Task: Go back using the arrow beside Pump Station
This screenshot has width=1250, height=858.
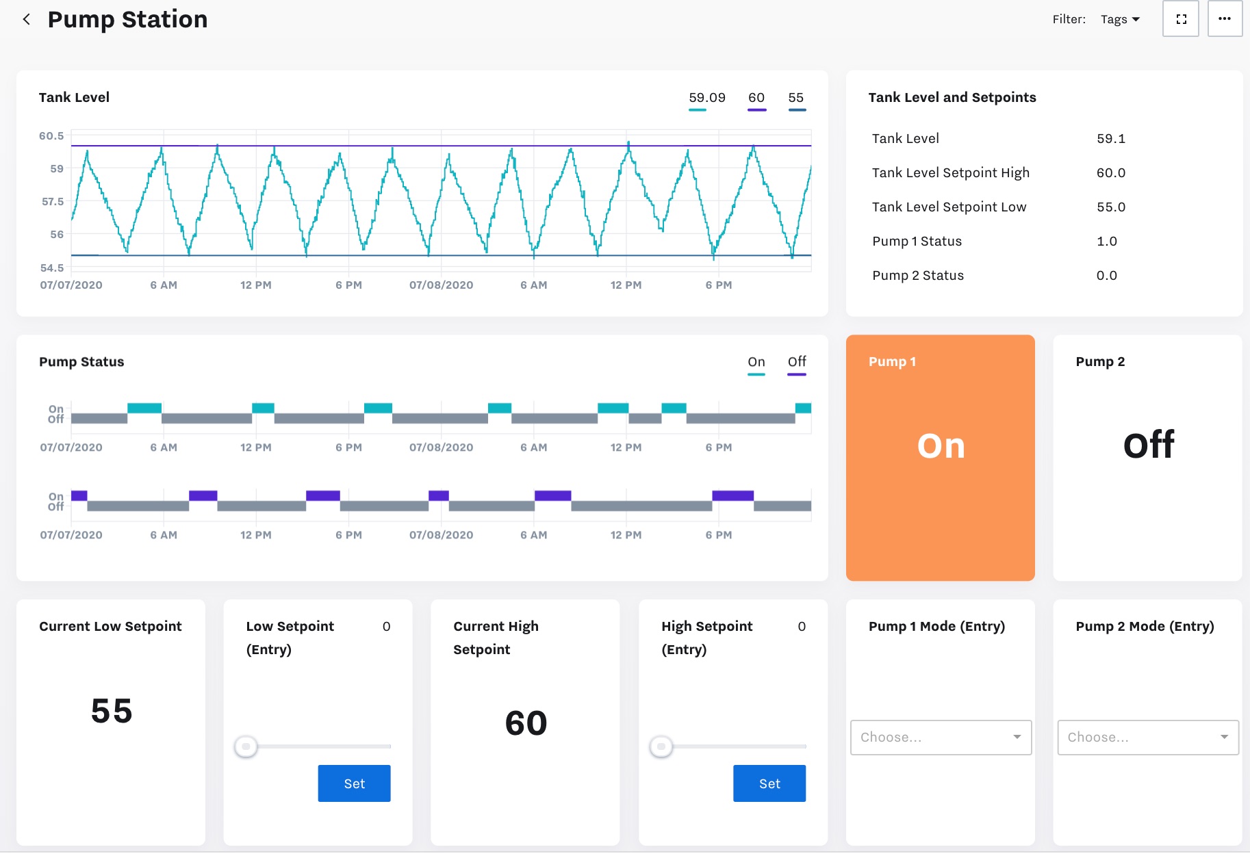Action: click(x=27, y=19)
